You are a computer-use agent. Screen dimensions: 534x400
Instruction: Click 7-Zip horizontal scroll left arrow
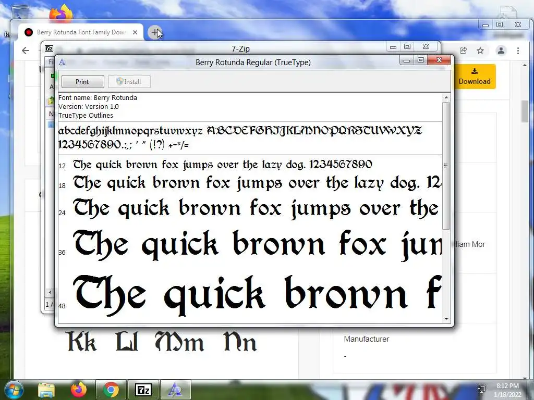pyautogui.click(x=50, y=292)
